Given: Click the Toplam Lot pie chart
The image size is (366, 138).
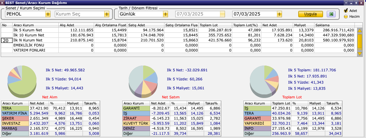Looking at the screenshot, I should [x=264, y=81].
